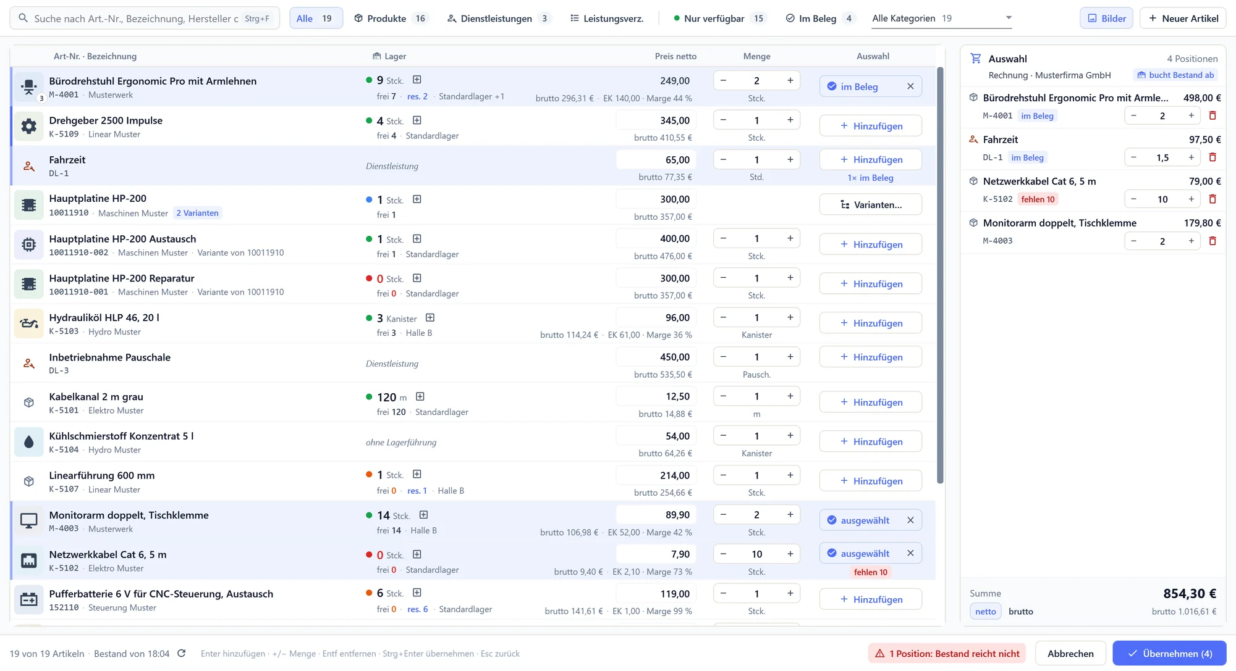Remove Monitorarm doppelt selection with X
Viewport: 1236px width, 671px height.
pyautogui.click(x=910, y=520)
